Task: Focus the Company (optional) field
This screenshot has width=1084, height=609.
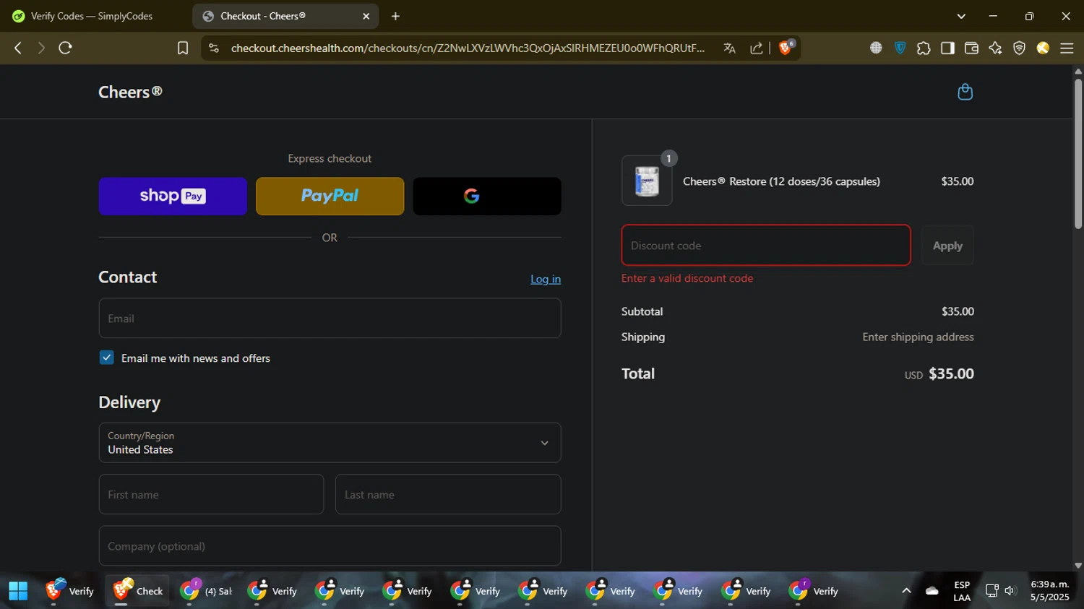Action: (330, 545)
